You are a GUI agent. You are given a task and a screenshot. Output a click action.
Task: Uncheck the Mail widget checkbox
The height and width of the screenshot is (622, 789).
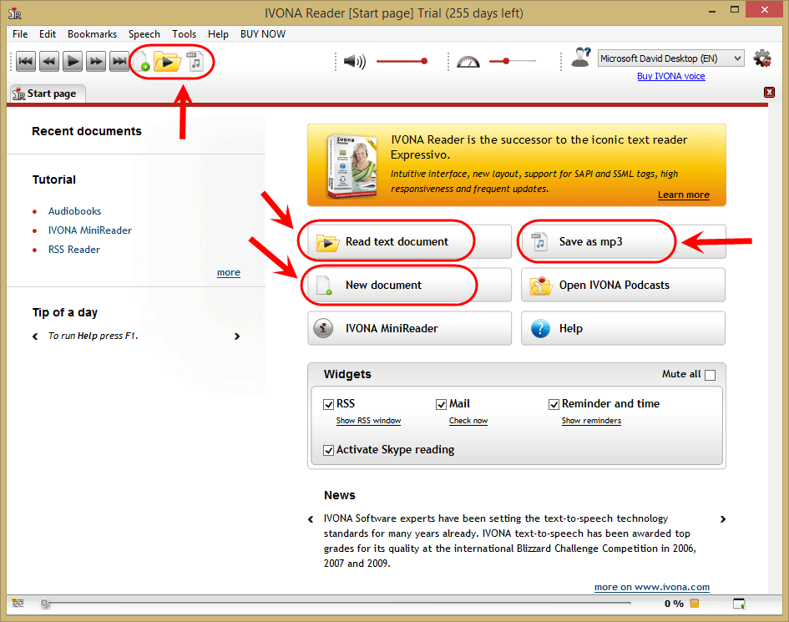[442, 404]
